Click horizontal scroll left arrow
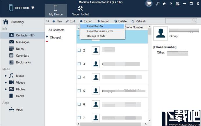This screenshot has height=126, width=201. tap(78, 124)
